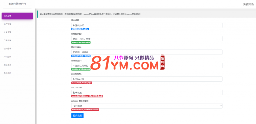Viewport: 256px width, 124px height.
Task: Focus the 网站副标题 input field
Action: (x=147, y=39)
